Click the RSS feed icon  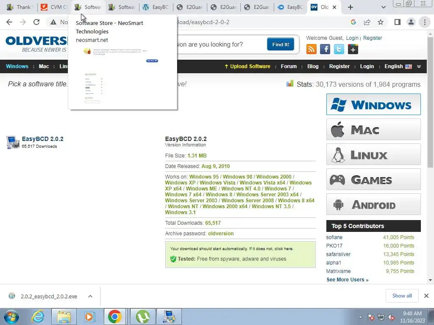pos(312,49)
